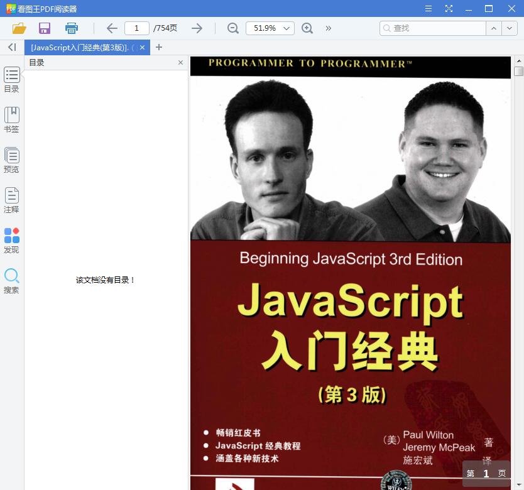Go to the next page arrow
The height and width of the screenshot is (490, 524).
coord(197,28)
